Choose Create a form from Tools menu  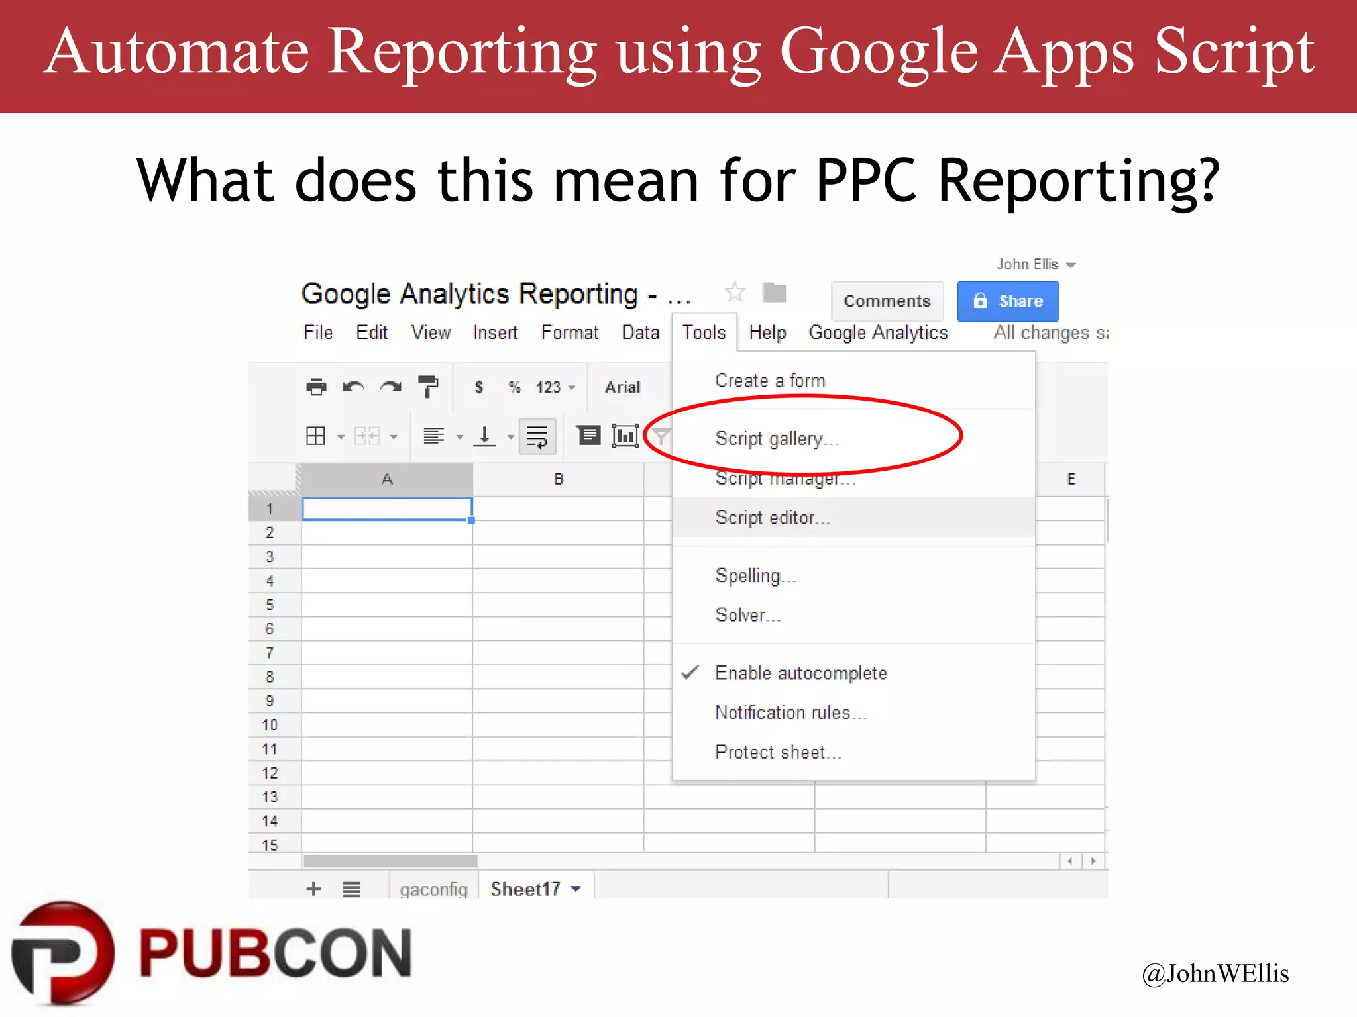(853, 381)
